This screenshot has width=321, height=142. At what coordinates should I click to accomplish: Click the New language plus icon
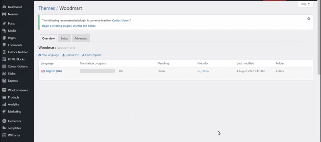39,55
